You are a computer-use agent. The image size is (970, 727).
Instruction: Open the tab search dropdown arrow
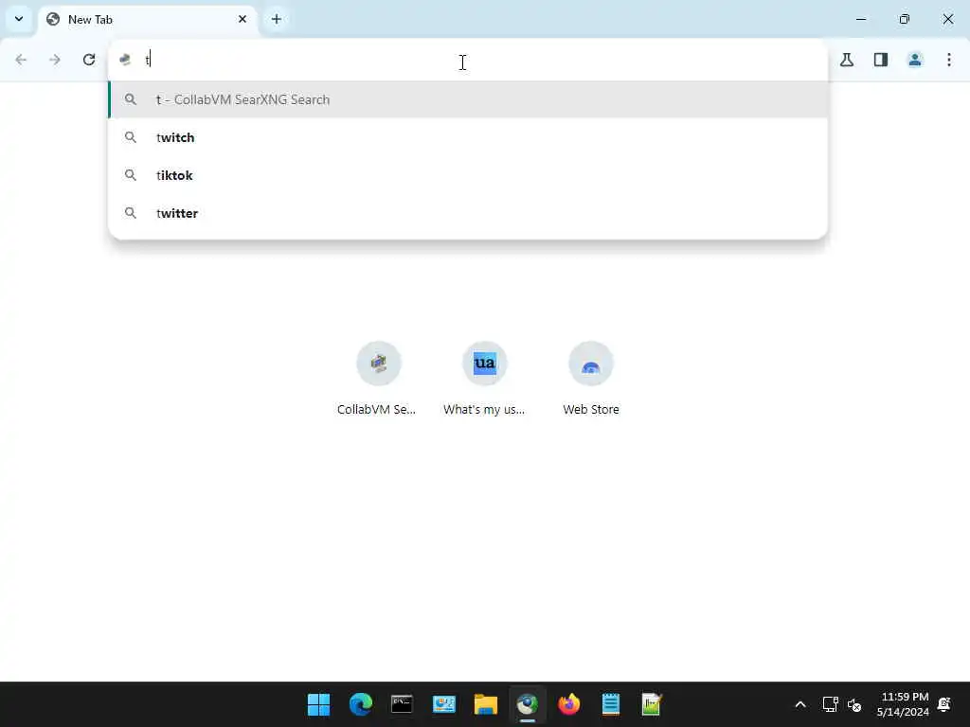click(x=19, y=19)
